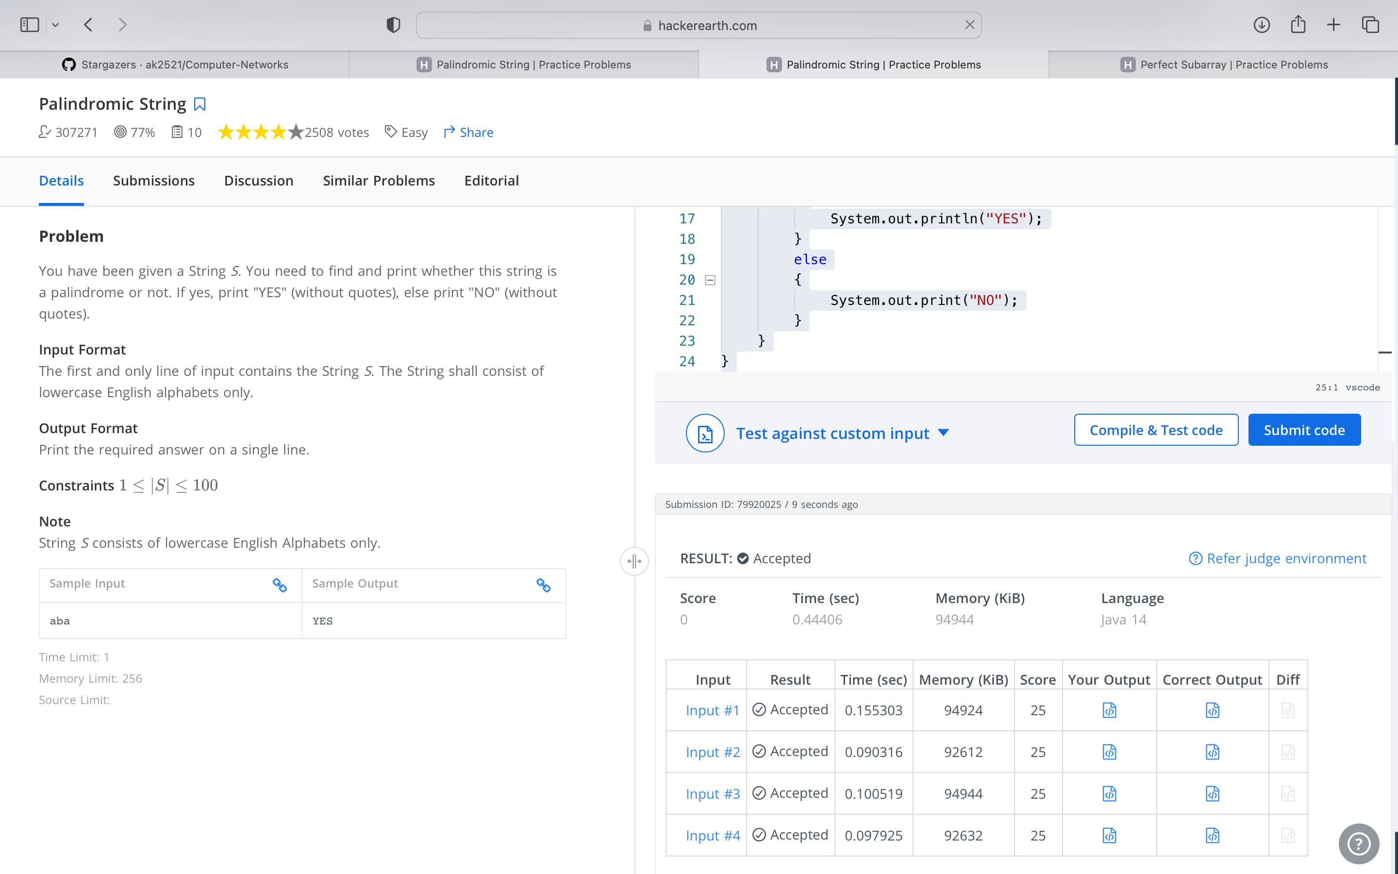This screenshot has width=1398, height=874.
Task: View Correct Output for Input #2
Action: [x=1212, y=752]
